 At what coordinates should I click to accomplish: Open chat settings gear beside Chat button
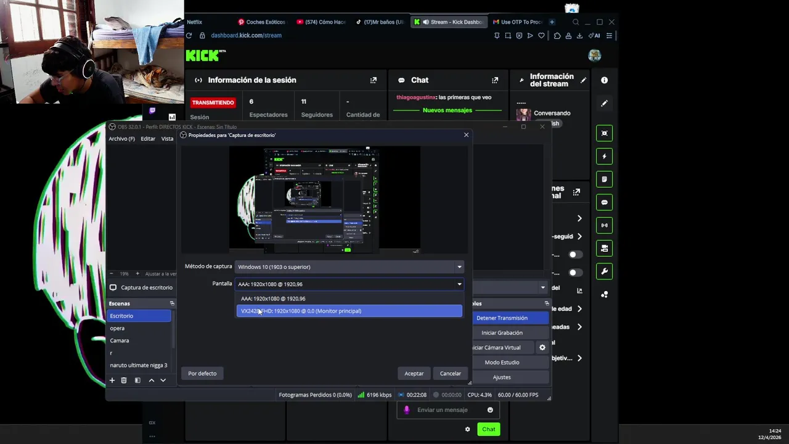tap(467, 429)
